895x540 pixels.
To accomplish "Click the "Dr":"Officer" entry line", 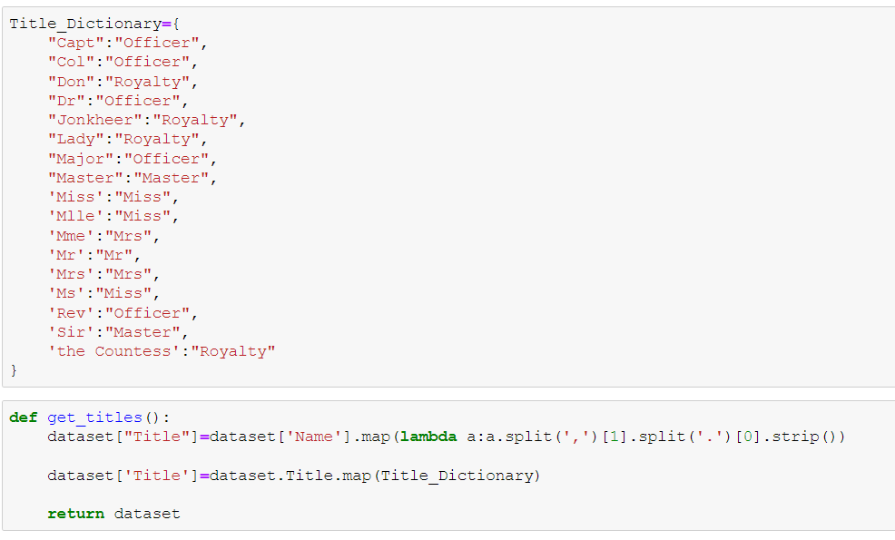I will point(118,101).
